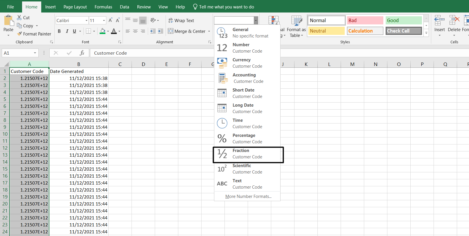Click the Center alignment icon

coord(135,31)
